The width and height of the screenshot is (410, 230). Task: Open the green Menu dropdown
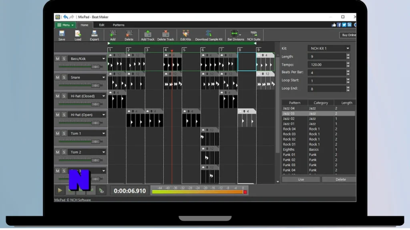pyautogui.click(x=65, y=25)
